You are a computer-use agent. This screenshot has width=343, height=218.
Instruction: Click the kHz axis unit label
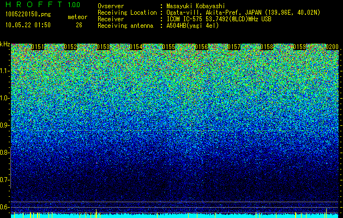[x=5, y=44]
